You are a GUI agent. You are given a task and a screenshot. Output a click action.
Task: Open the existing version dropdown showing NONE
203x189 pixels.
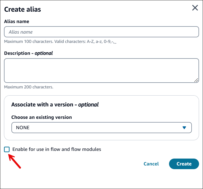click(x=101, y=128)
